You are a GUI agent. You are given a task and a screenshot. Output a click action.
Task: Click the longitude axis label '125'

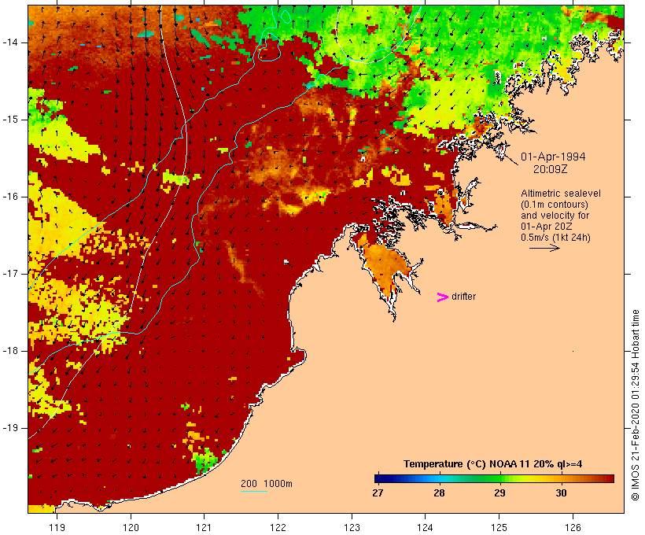coord(499,527)
